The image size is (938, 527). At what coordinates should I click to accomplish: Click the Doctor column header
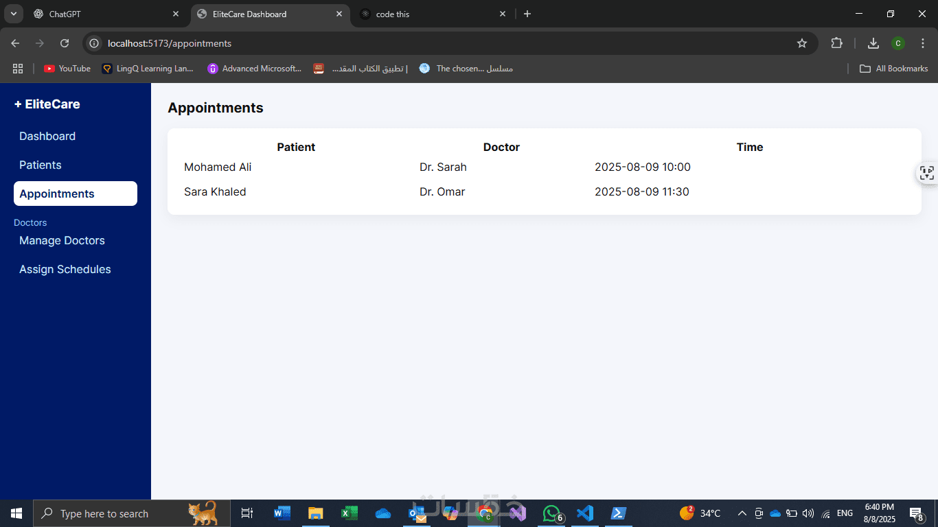point(501,147)
